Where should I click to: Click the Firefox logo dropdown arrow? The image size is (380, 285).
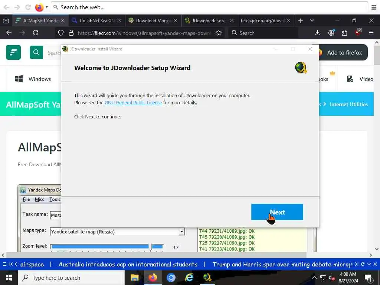(46, 7)
